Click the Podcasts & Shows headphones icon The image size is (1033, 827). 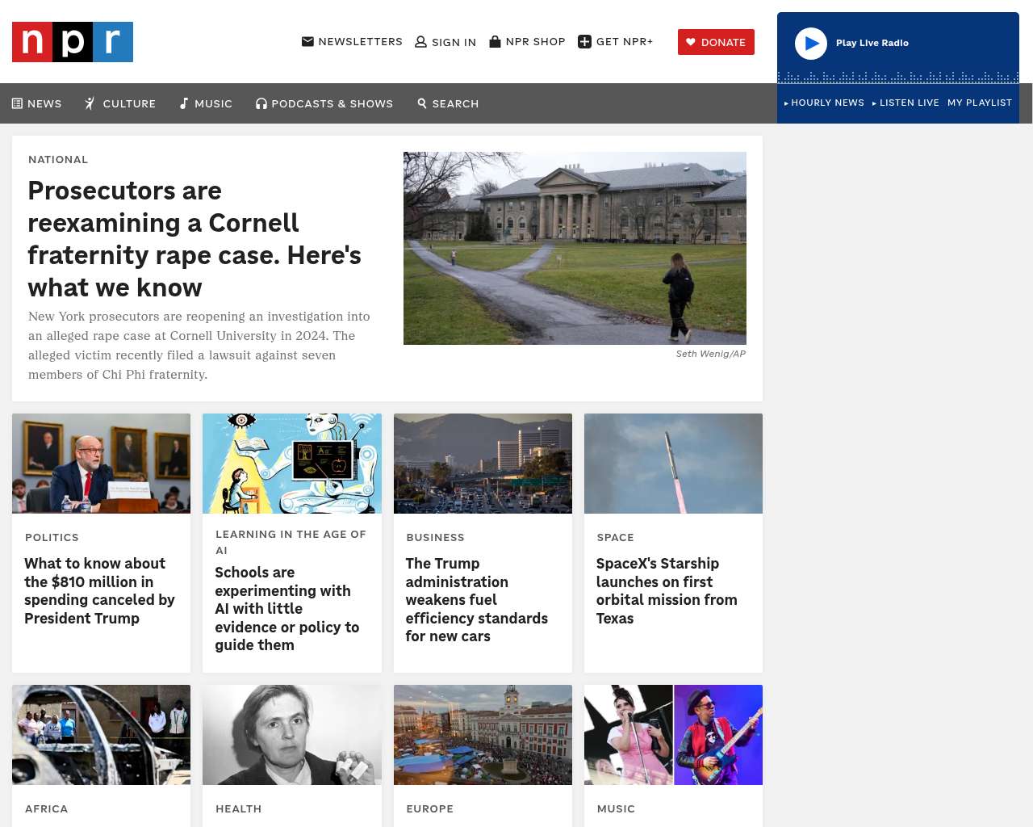click(261, 103)
